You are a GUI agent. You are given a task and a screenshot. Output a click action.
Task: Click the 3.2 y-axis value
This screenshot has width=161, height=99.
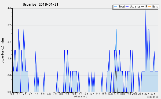(x=9, y=25)
